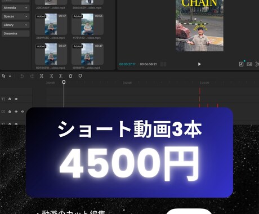This screenshot has height=214, width=259.
Task: Delete the selected clip with the trash icon
Action: (x=70, y=76)
